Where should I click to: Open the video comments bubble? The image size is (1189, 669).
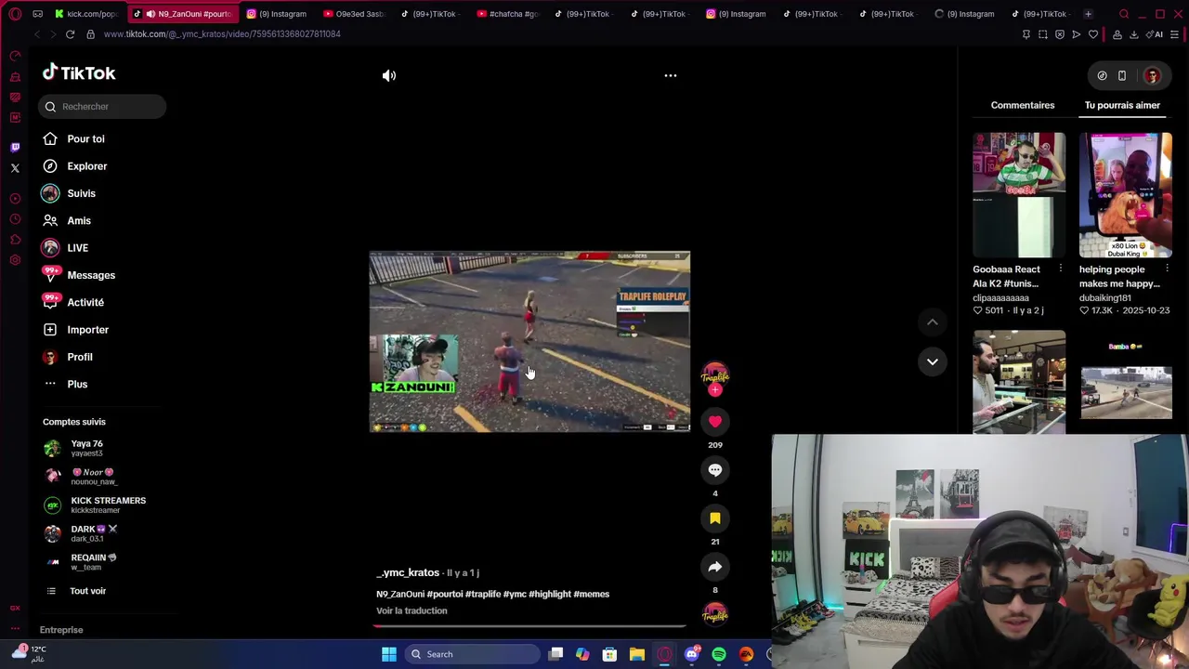click(x=715, y=470)
